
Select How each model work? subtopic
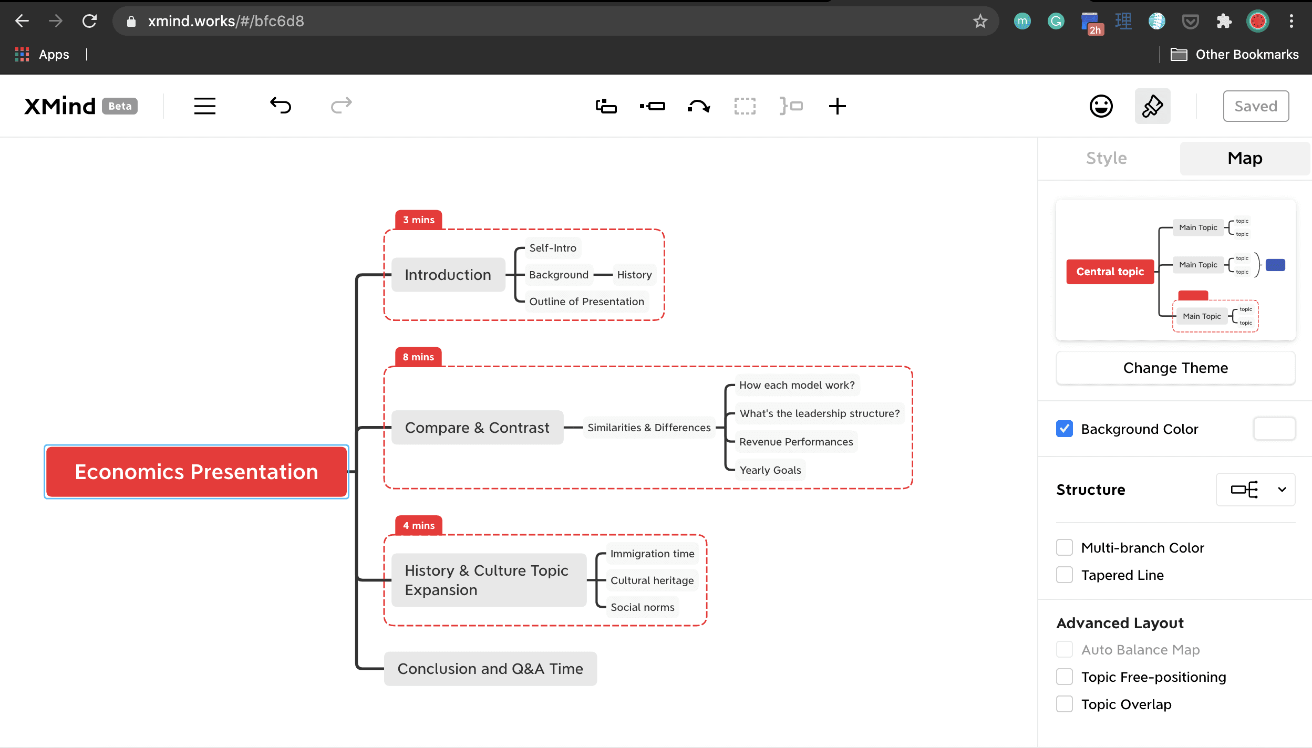(x=797, y=385)
